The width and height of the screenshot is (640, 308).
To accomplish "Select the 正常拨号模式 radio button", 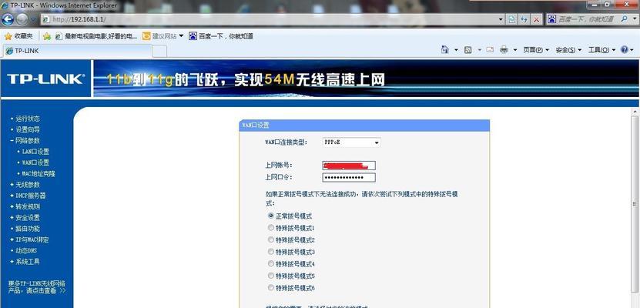I will 270,216.
